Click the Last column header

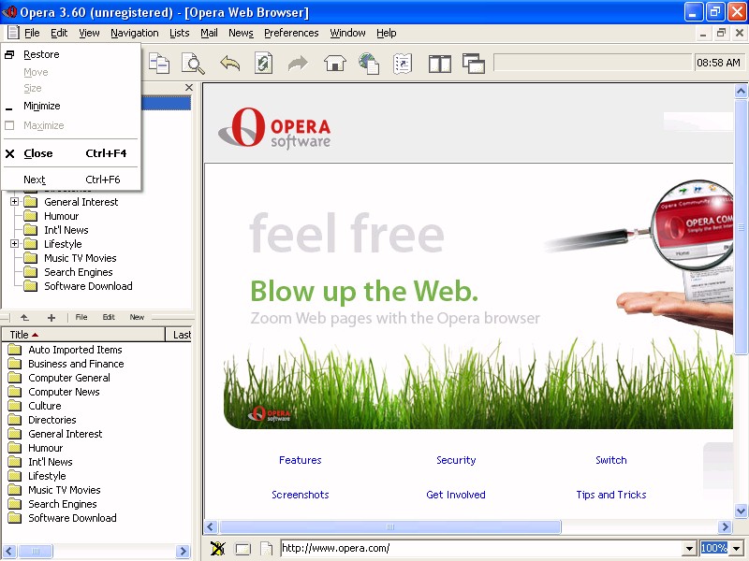coord(179,335)
